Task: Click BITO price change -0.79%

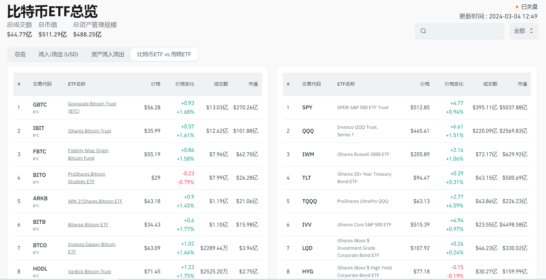Action: coord(186,182)
